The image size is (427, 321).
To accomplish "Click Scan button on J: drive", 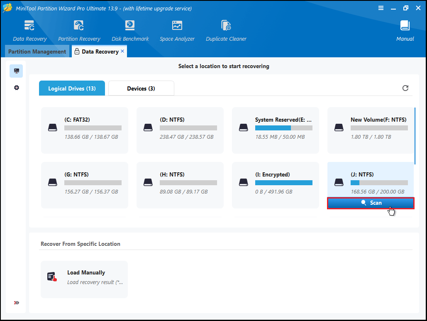I will point(371,203).
